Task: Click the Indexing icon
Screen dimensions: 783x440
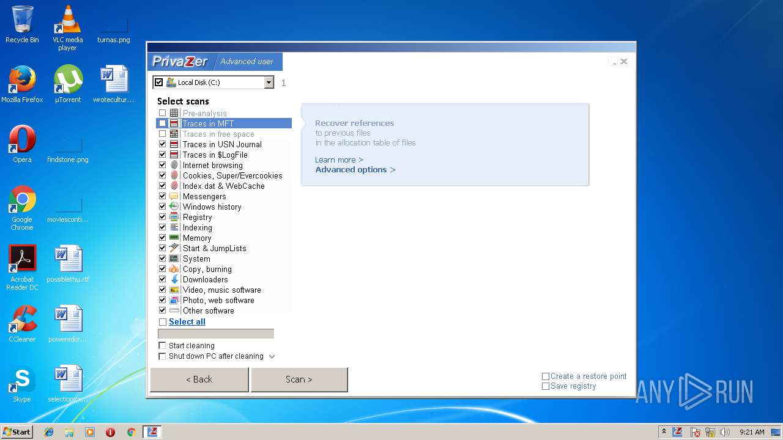Action: click(x=174, y=227)
